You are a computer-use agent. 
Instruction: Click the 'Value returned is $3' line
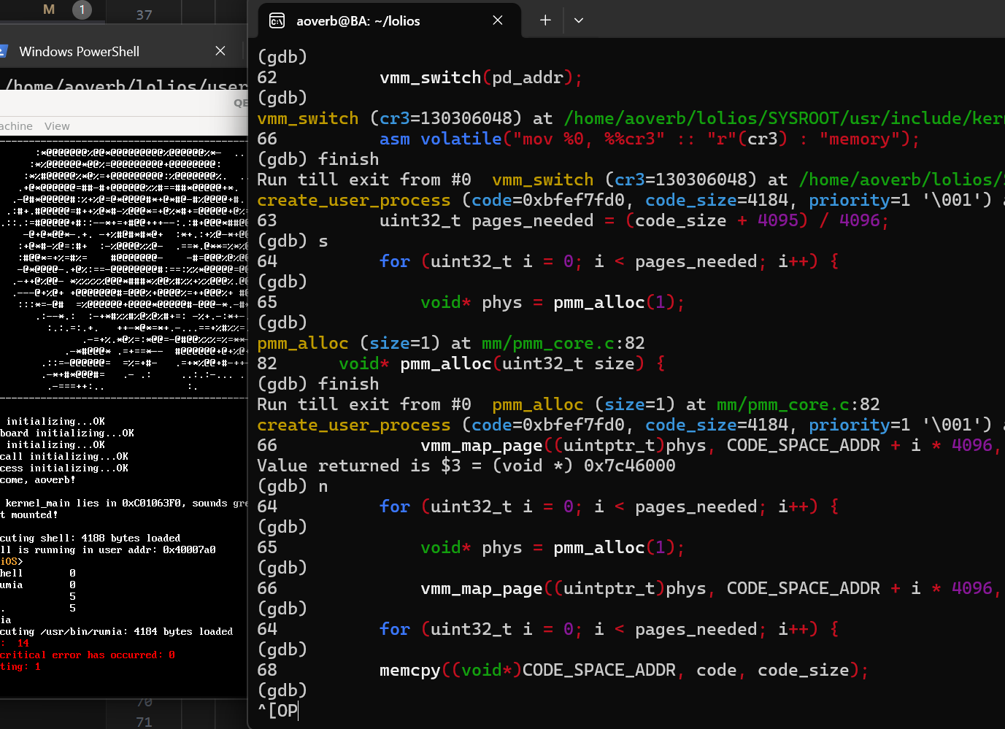point(466,466)
